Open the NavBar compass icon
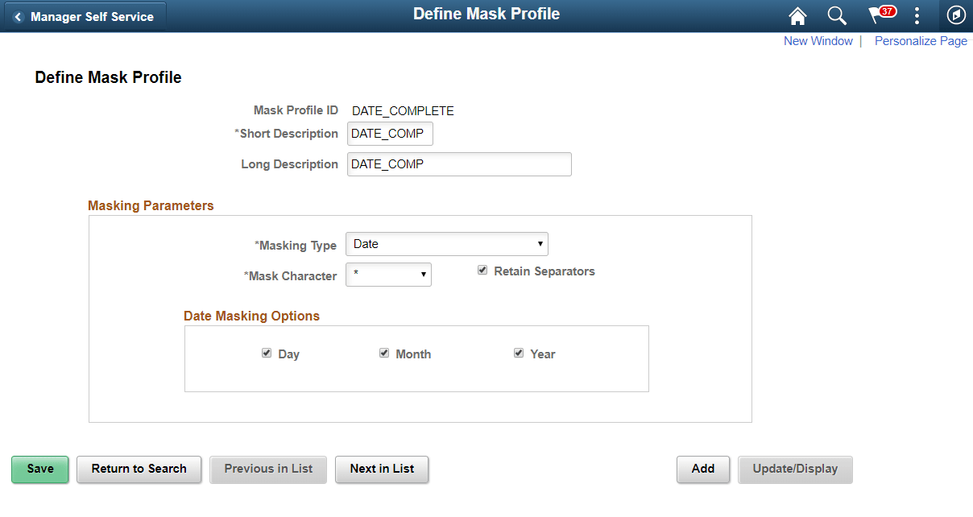 click(956, 15)
